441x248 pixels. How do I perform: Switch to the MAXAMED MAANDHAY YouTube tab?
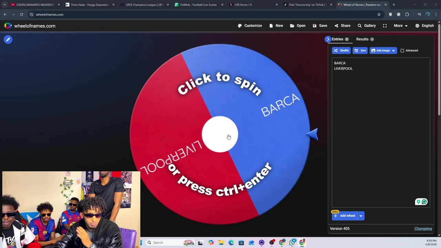pos(35,5)
